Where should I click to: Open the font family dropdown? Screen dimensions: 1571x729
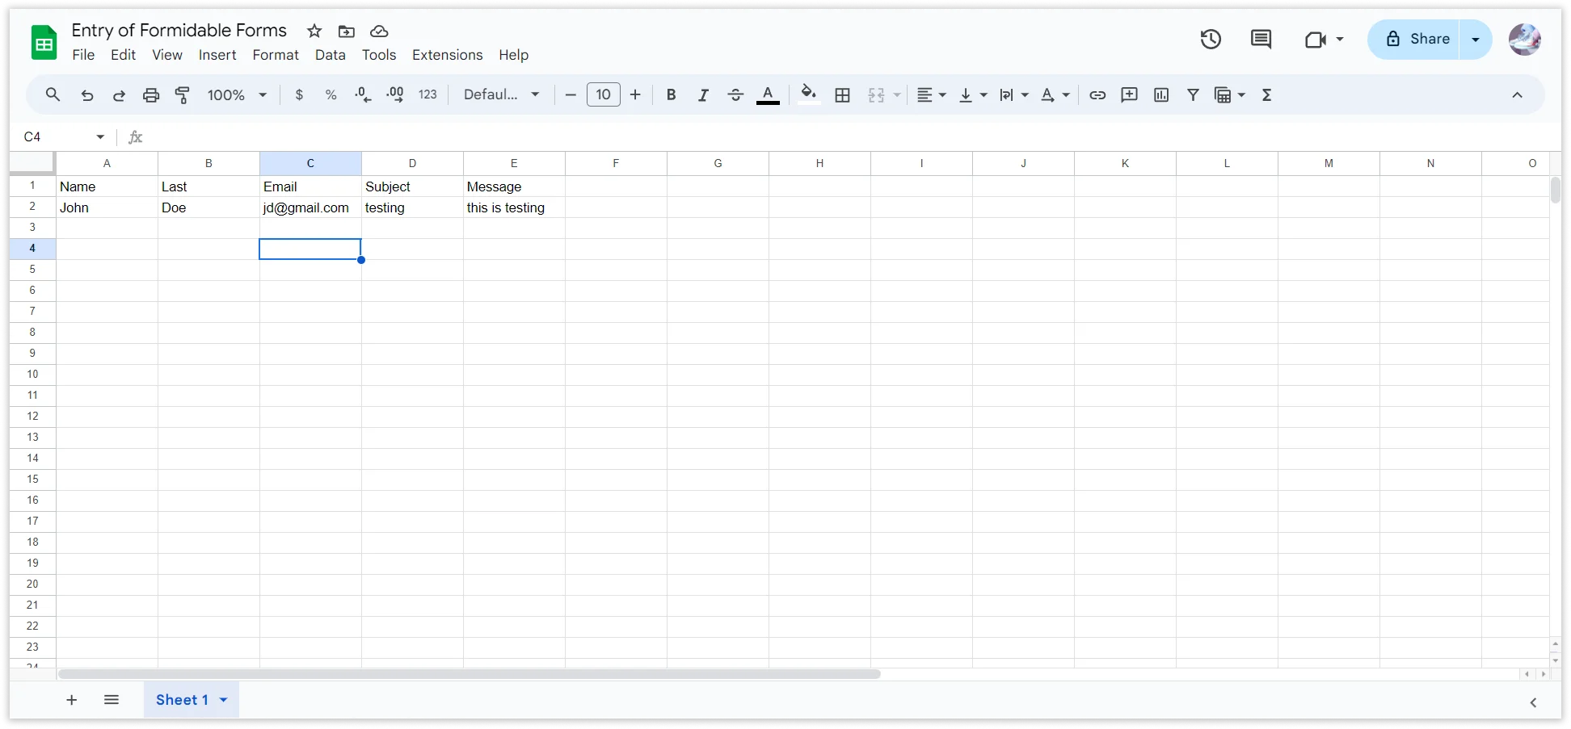pyautogui.click(x=501, y=94)
